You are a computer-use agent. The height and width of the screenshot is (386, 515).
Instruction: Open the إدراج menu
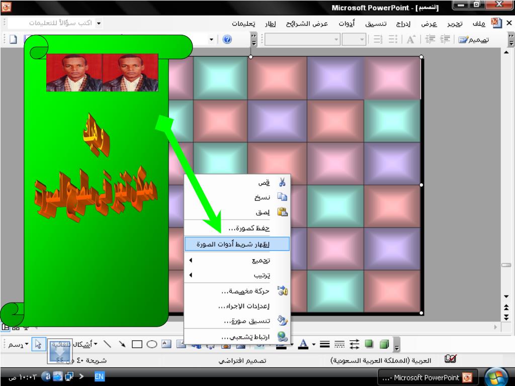[403, 24]
